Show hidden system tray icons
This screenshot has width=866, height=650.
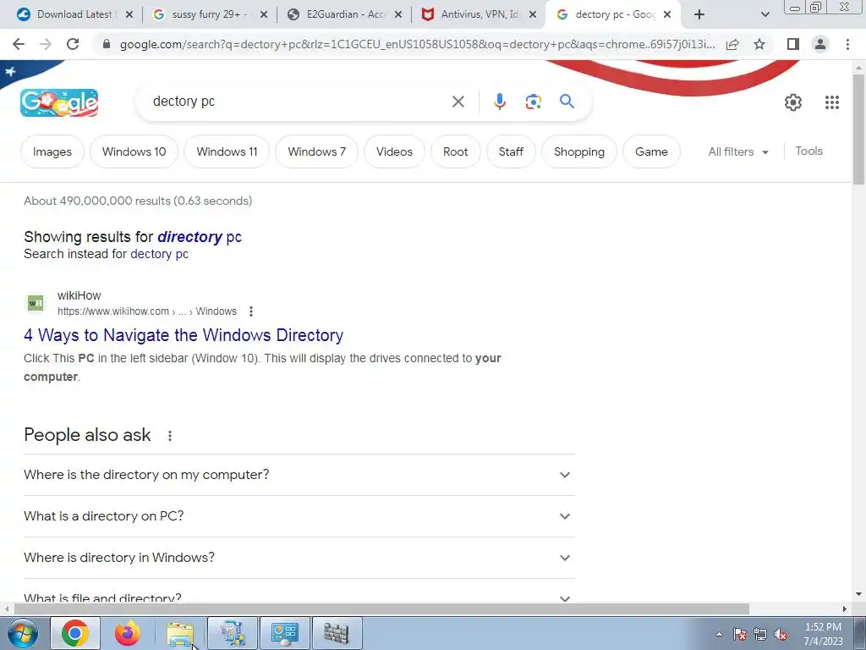pyautogui.click(x=719, y=635)
